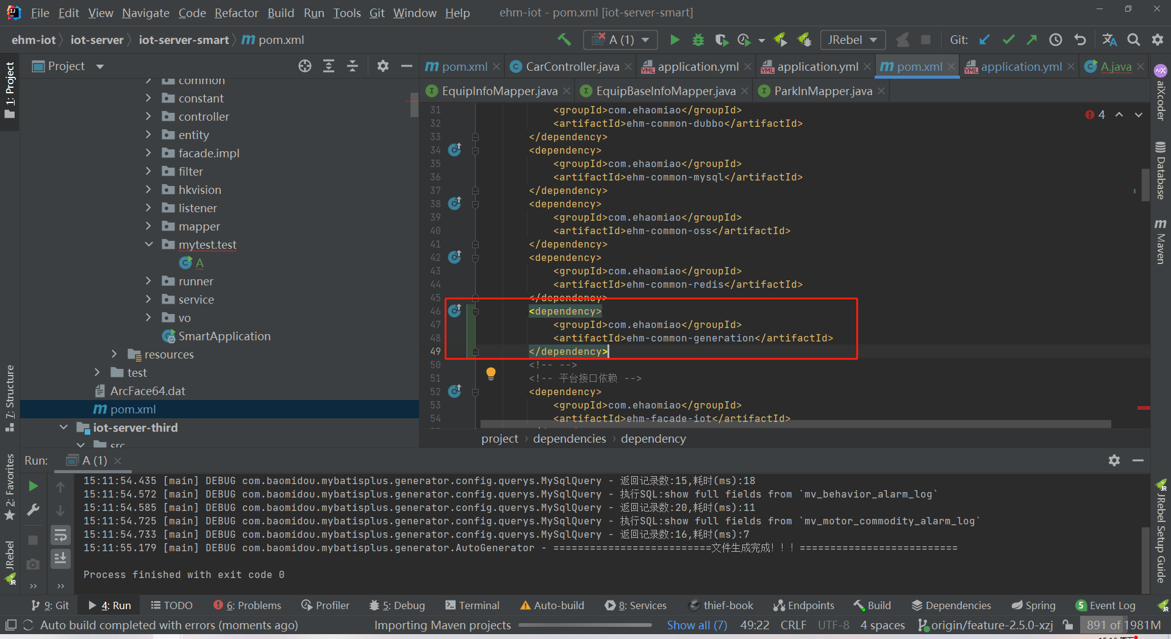Collapse the mytest.test package

point(148,245)
